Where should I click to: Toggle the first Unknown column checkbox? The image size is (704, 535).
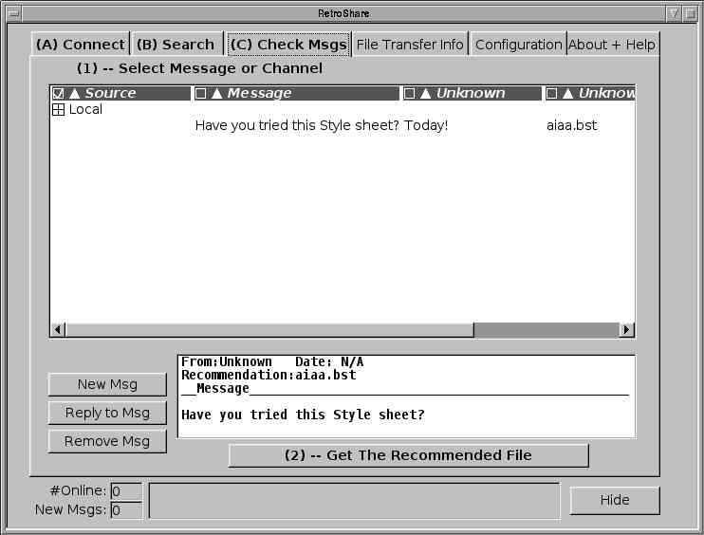coord(409,93)
